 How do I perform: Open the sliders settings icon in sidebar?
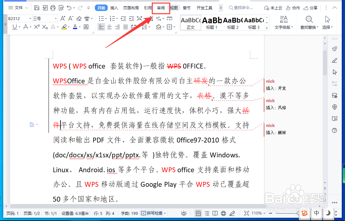pos(334,84)
